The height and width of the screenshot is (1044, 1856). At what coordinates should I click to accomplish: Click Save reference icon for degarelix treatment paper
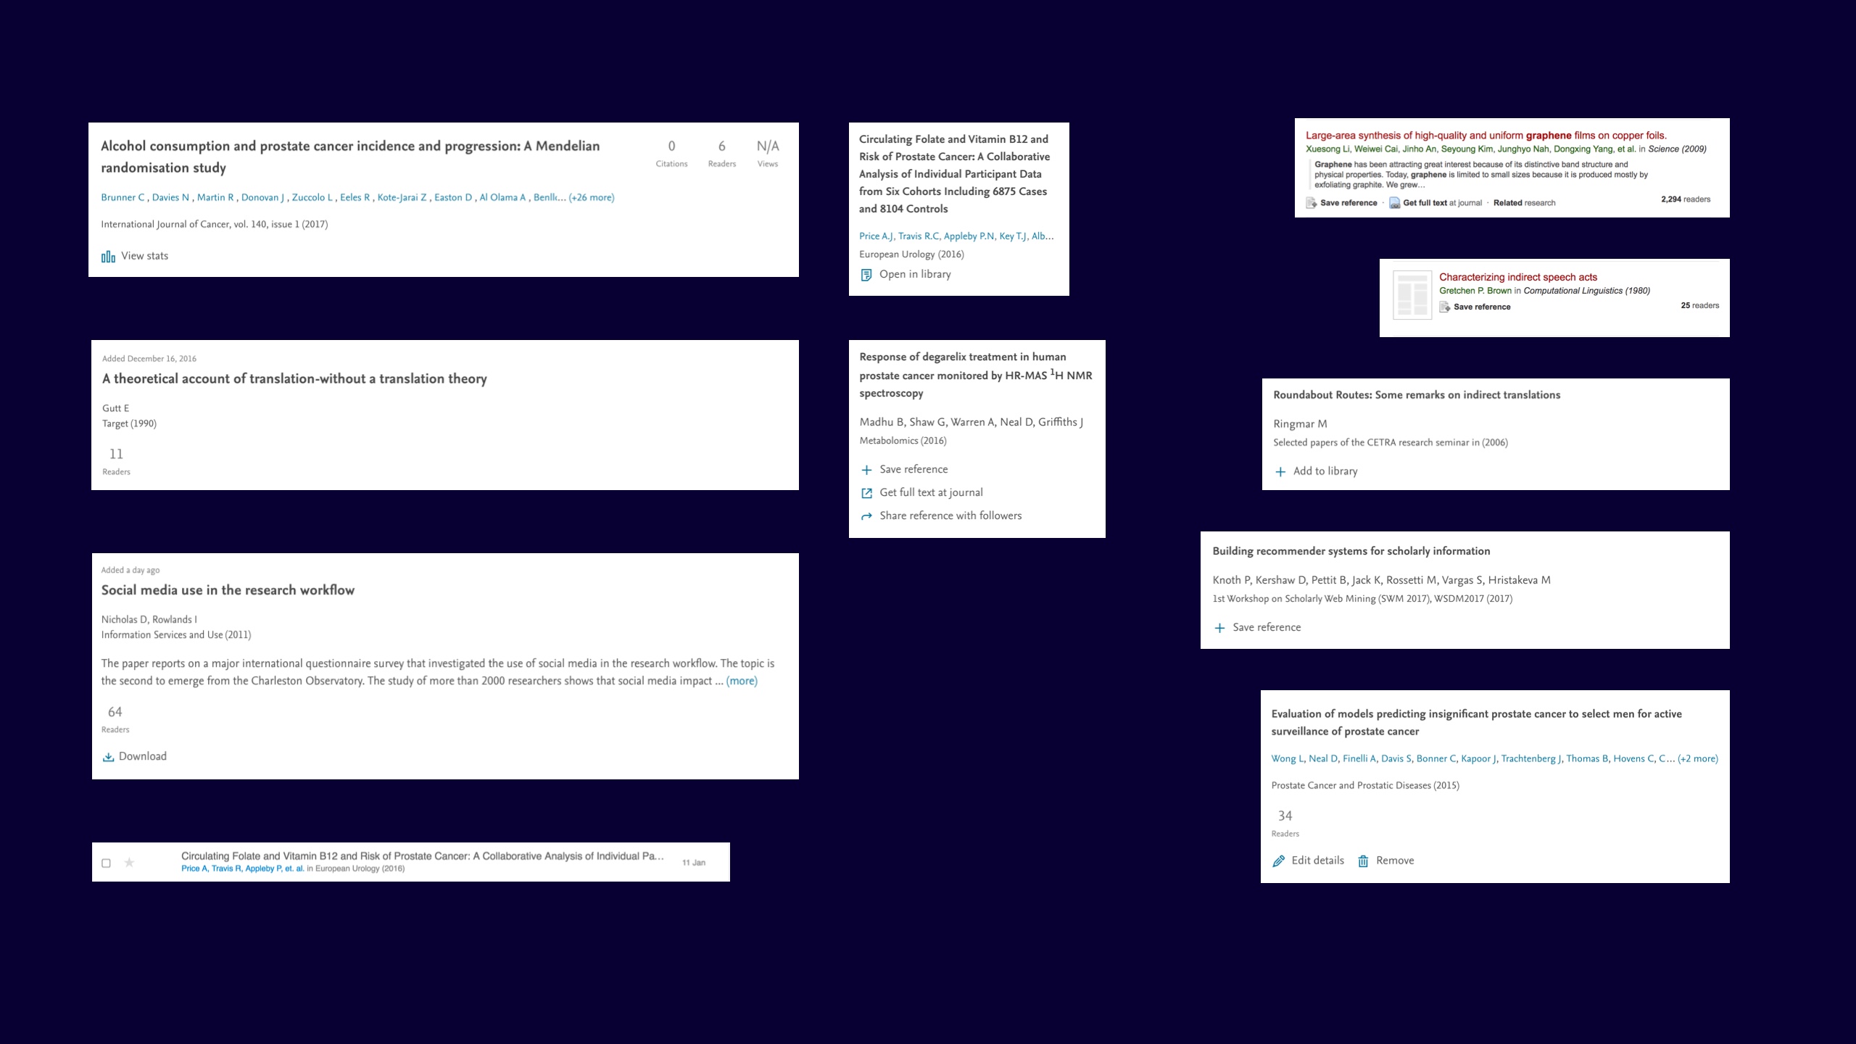pyautogui.click(x=867, y=469)
